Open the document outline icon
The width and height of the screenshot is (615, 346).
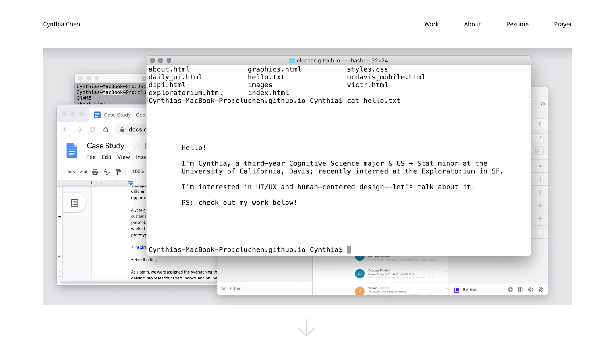74,203
